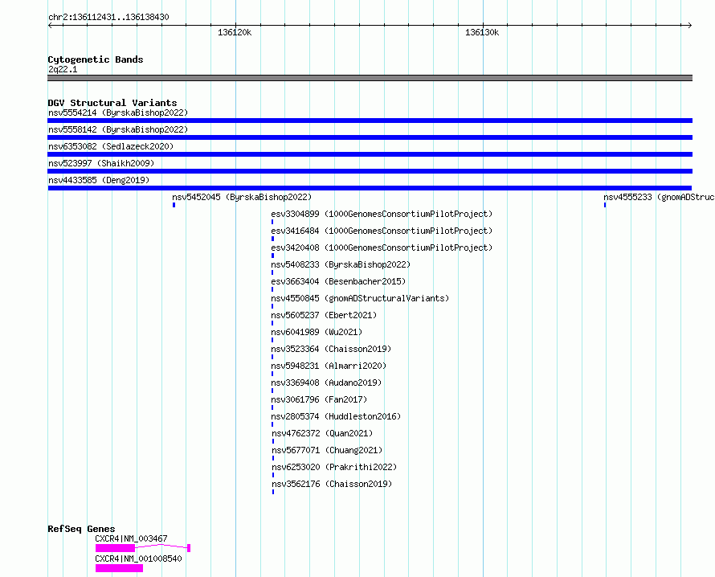This screenshot has width=715, height=577.
Task: Open variant nsv5452045 (ByrskaBishop2022)
Action: tap(242, 197)
